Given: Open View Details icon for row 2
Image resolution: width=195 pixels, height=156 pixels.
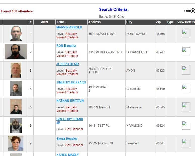Looking at the screenshot, I should click(x=186, y=52).
